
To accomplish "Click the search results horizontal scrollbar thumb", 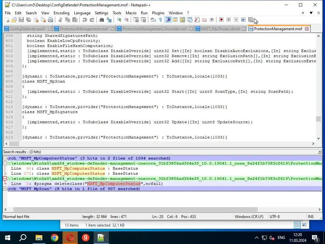I will pos(135,210).
